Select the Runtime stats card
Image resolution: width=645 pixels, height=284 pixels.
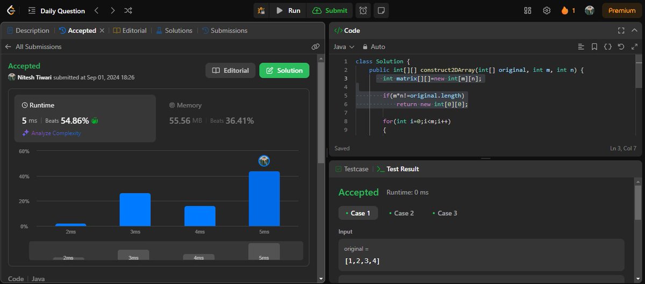[x=85, y=118]
